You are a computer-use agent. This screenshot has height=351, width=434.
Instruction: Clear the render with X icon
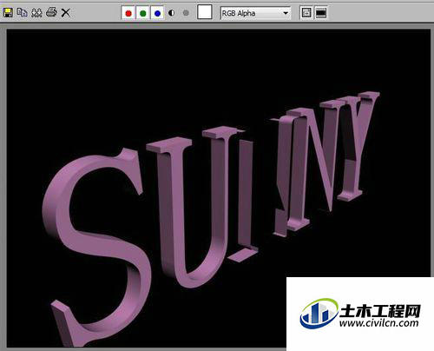coord(66,13)
